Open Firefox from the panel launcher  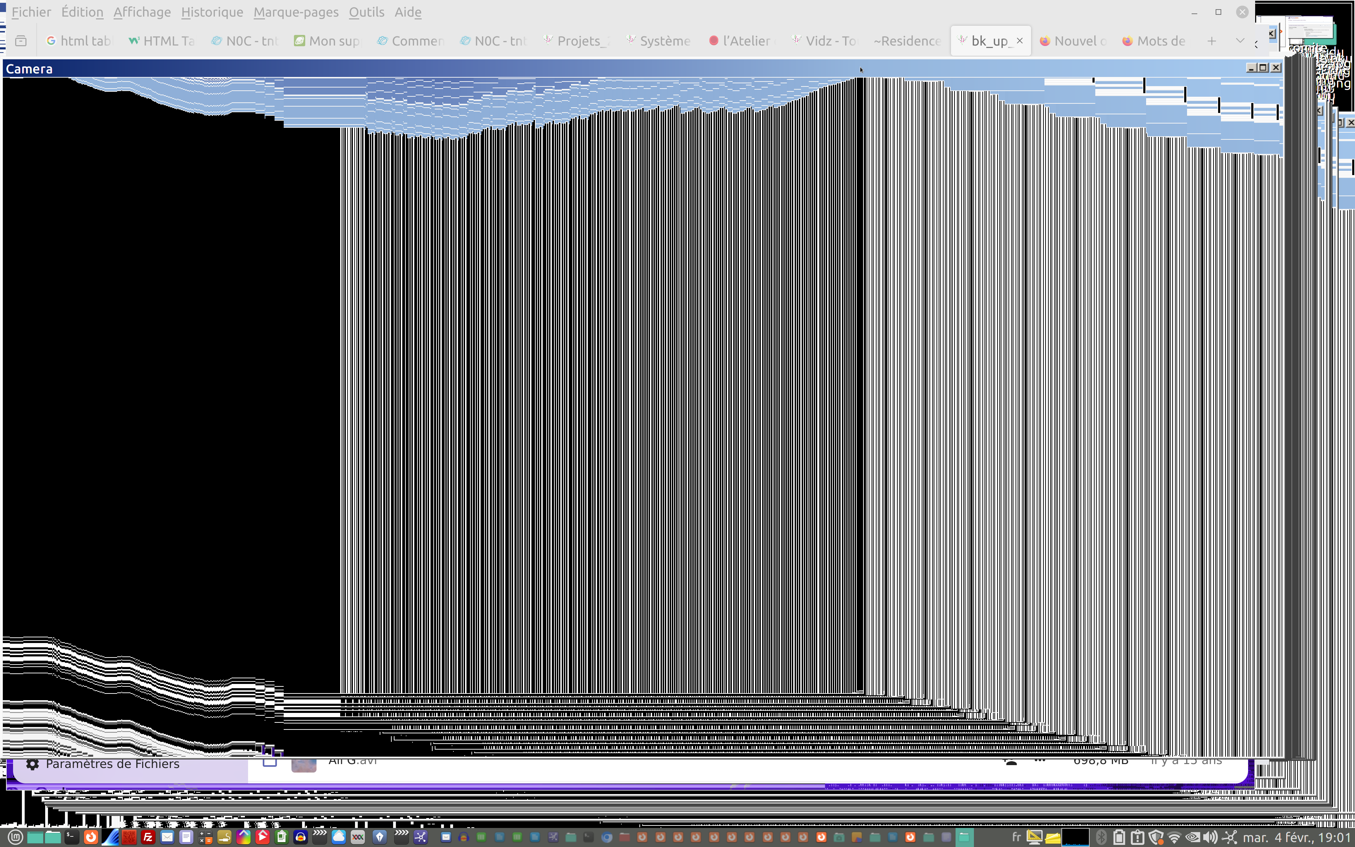pos(90,837)
